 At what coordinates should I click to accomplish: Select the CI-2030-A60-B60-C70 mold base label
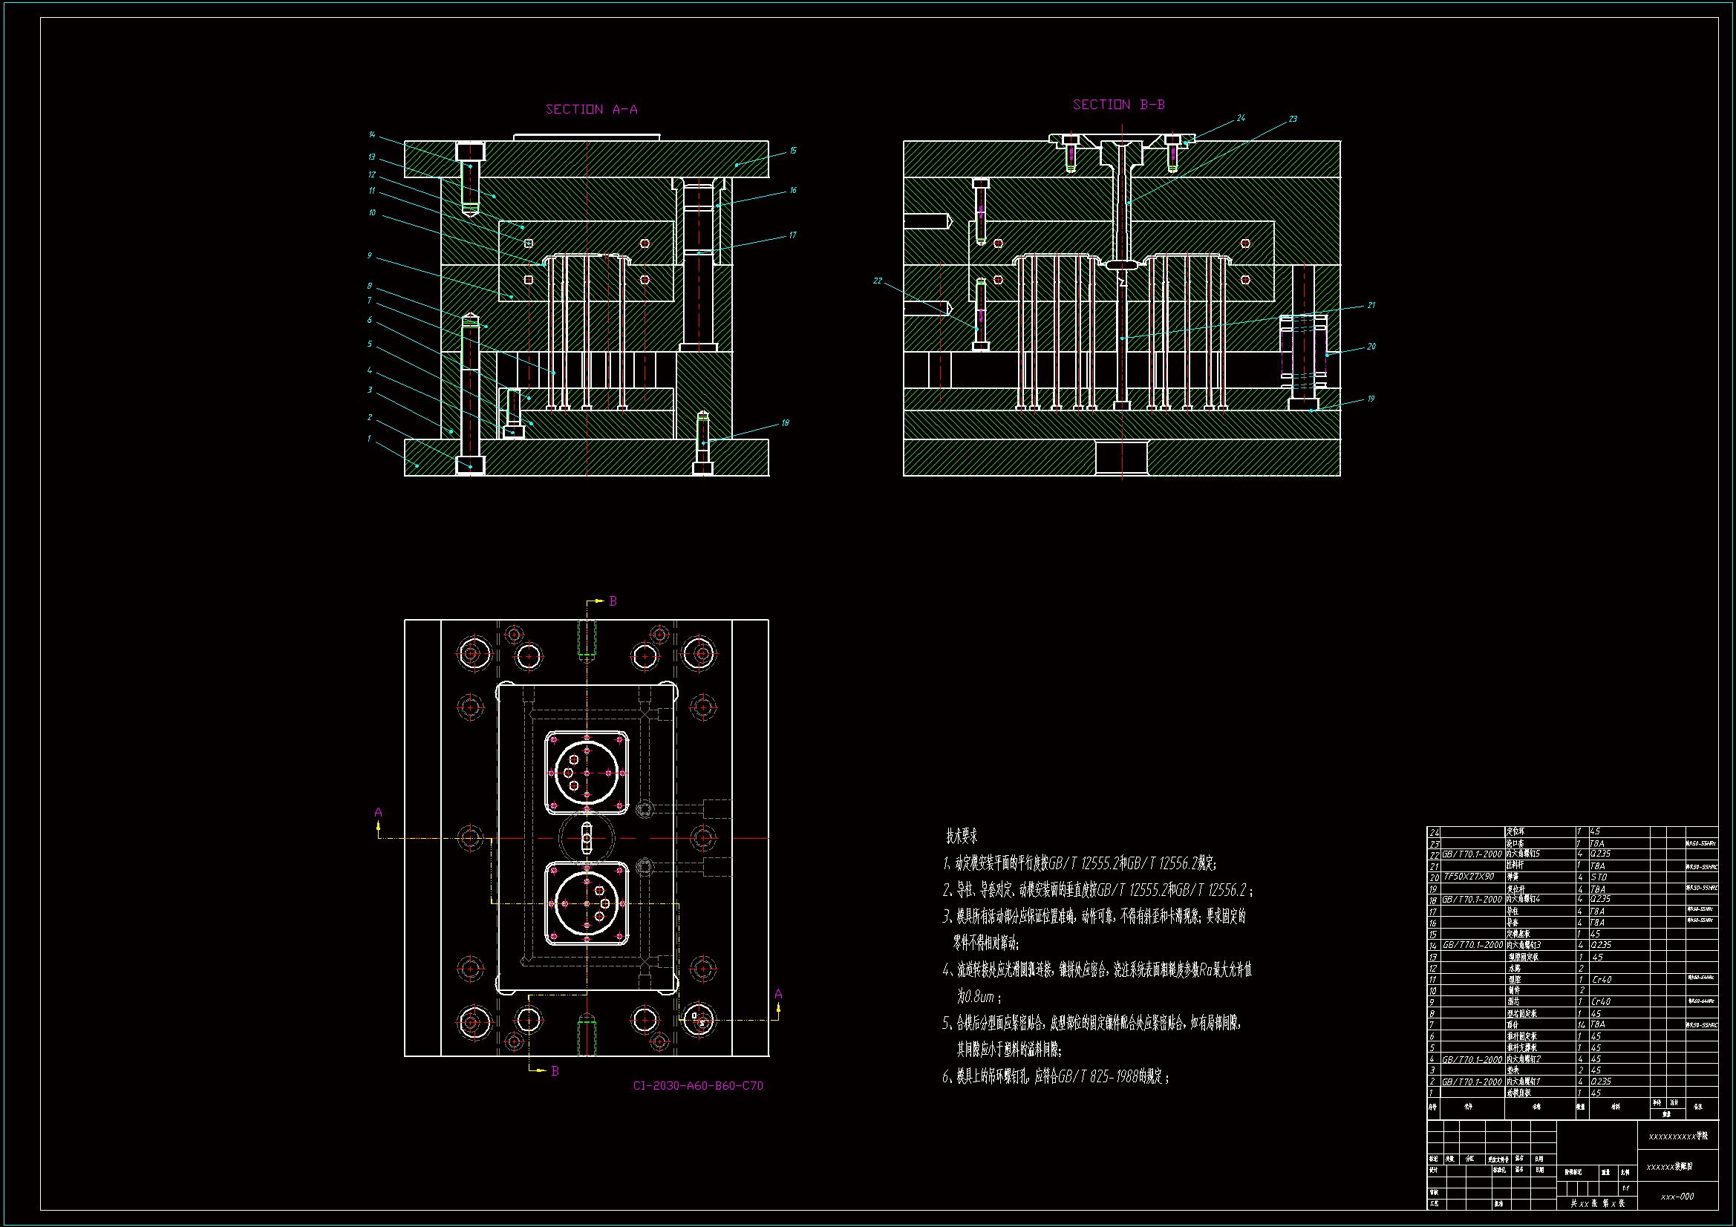click(x=697, y=1086)
